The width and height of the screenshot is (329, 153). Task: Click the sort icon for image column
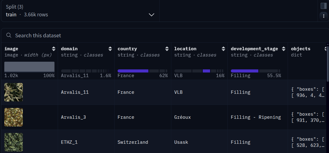(53, 49)
